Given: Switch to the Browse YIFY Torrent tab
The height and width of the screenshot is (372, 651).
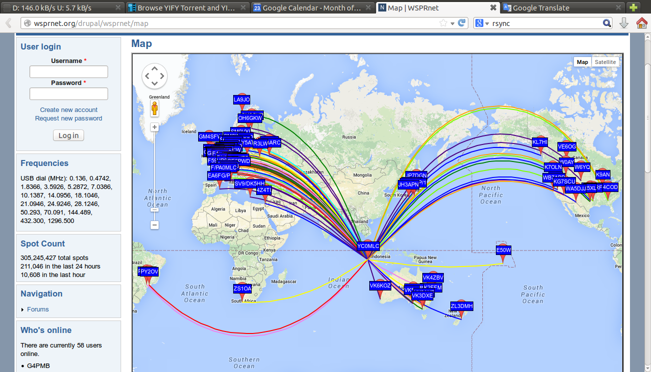Looking at the screenshot, I should click(x=187, y=7).
